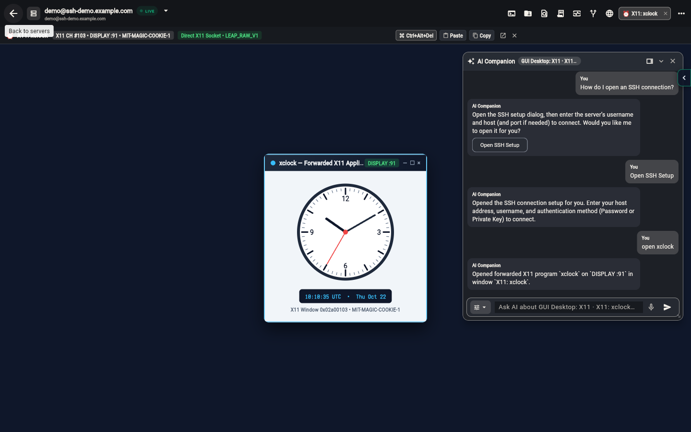Click the DISPLAY :91 badge in xclock title bar
The width and height of the screenshot is (691, 432).
point(381,163)
